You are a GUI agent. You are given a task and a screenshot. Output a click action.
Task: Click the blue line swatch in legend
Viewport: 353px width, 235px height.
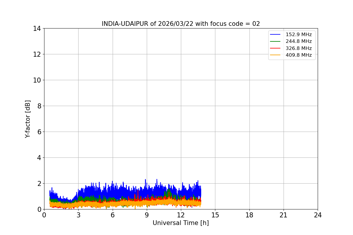275,35
